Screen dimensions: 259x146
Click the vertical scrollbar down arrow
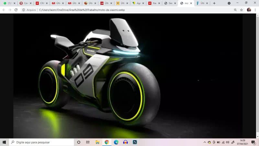[x=257, y=137]
